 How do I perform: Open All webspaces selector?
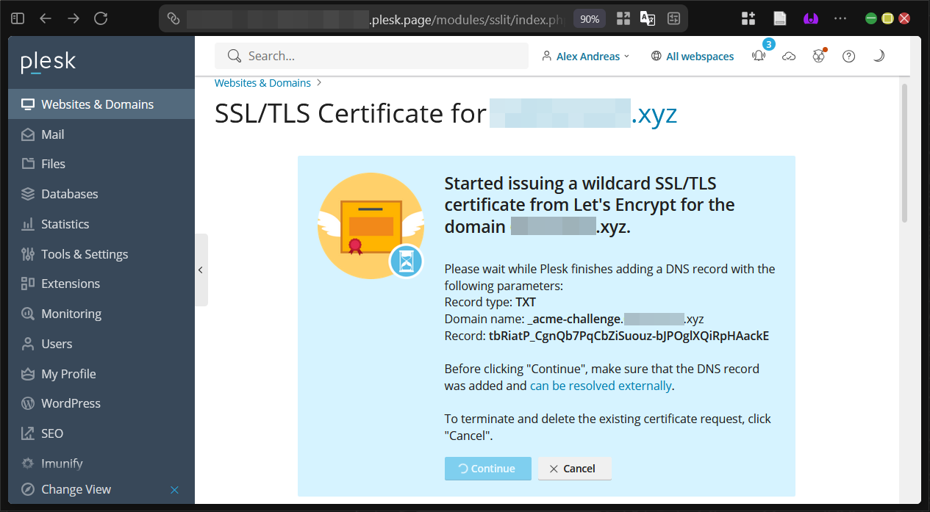[693, 56]
